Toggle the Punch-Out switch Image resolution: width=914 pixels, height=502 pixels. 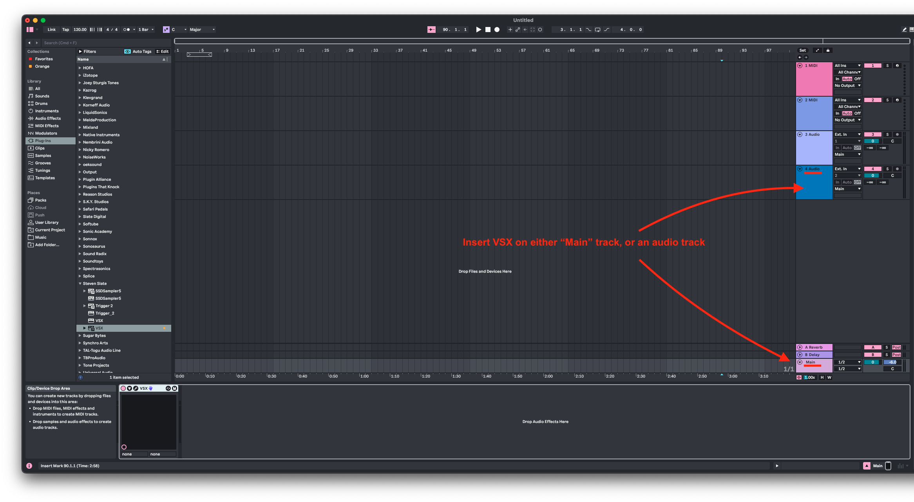606,30
